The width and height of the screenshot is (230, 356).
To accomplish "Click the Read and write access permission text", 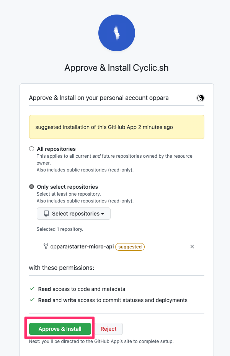I will (113, 300).
